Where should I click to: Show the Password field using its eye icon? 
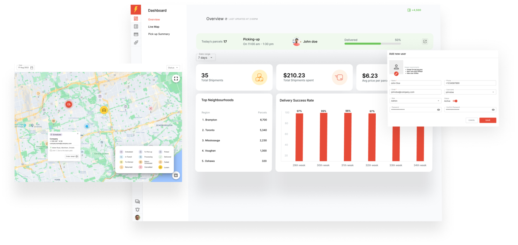click(x=438, y=110)
